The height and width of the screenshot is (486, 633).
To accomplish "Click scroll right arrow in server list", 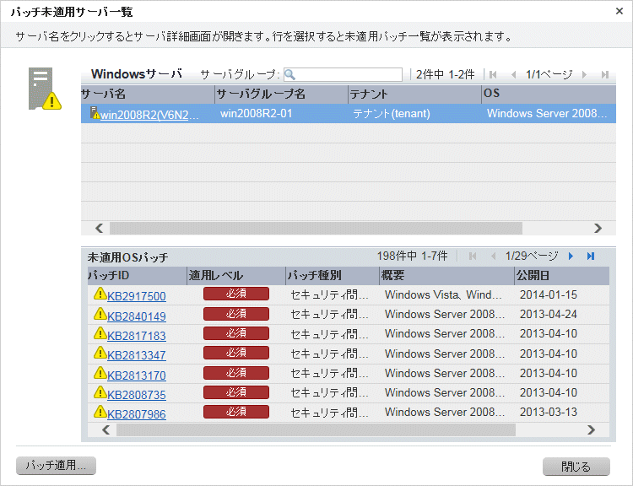I will [598, 228].
